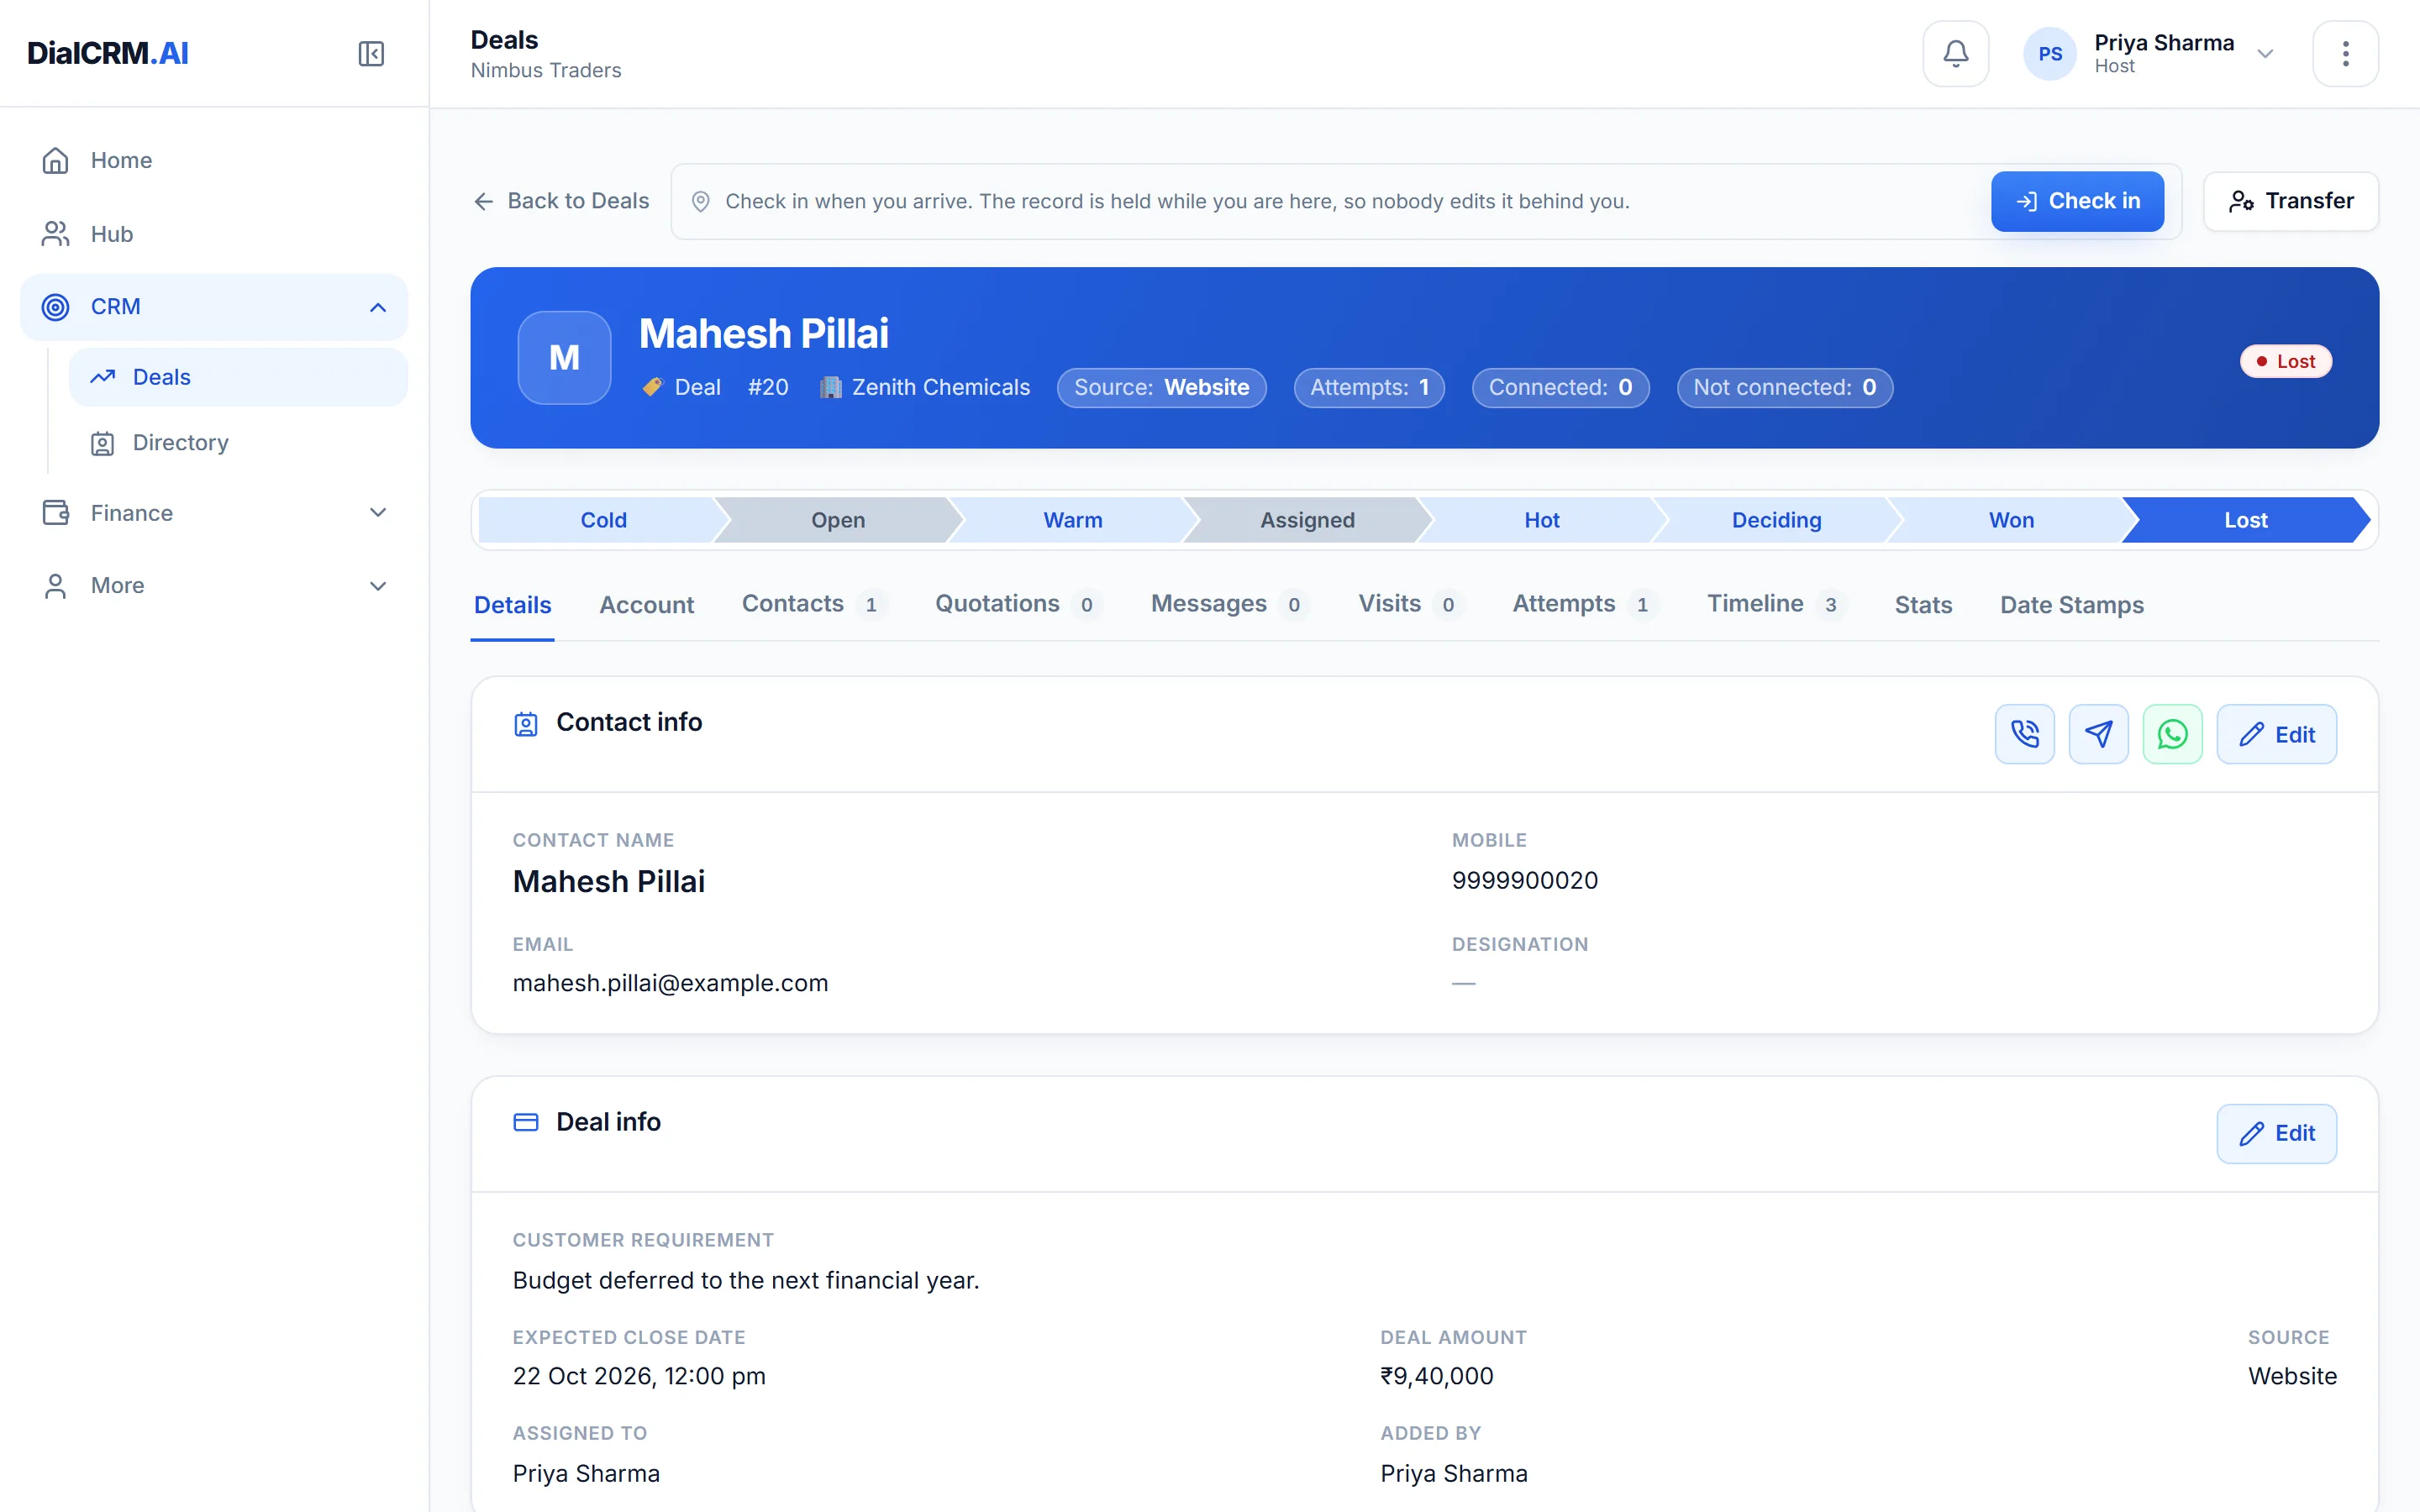Set pipeline stage to Deciding
Image resolution: width=2420 pixels, height=1512 pixels.
tap(1776, 520)
